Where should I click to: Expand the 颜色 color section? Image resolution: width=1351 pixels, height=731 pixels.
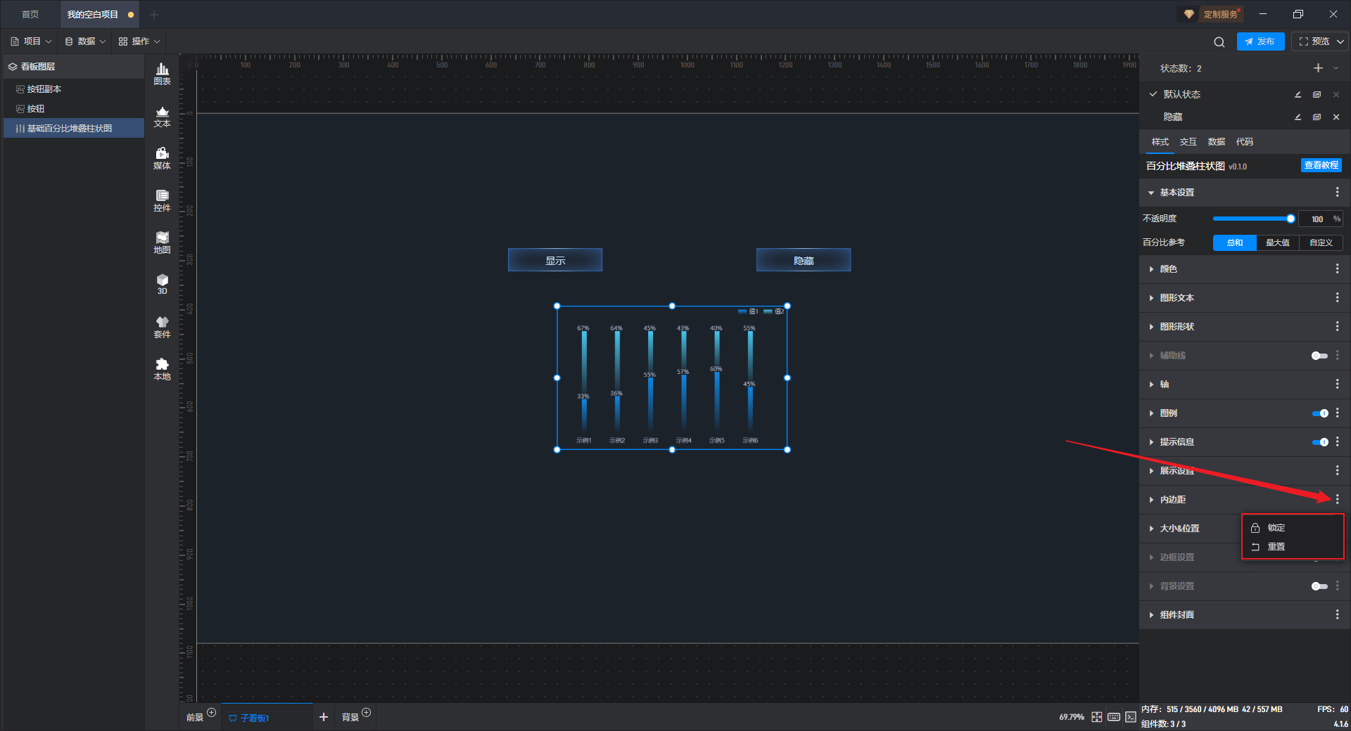coord(1168,269)
